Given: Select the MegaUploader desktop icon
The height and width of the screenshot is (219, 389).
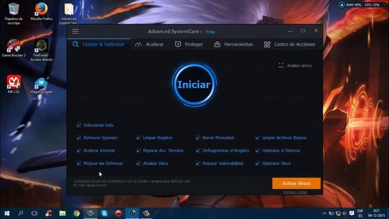Looking at the screenshot, I should [x=41, y=86].
